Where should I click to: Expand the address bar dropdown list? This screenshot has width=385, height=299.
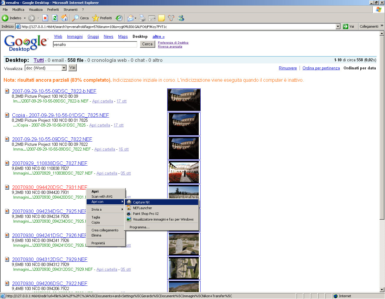338,26
